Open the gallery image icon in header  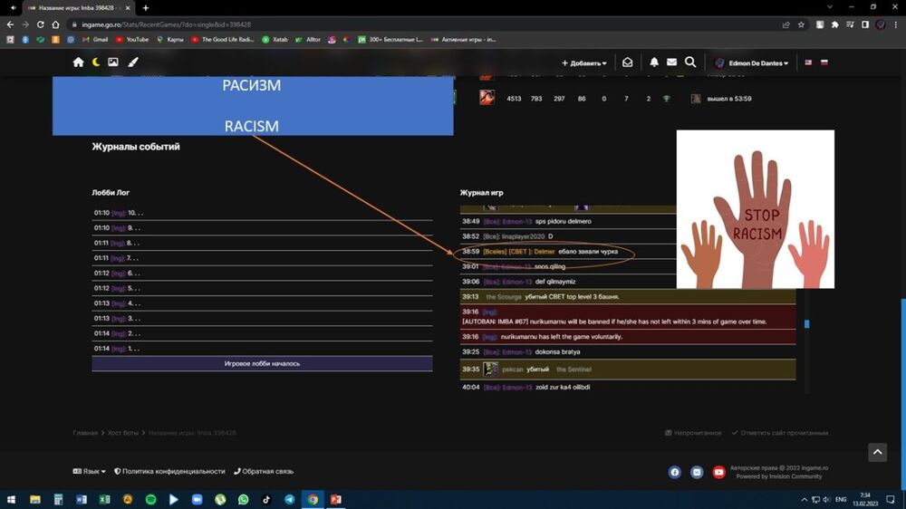click(x=112, y=62)
